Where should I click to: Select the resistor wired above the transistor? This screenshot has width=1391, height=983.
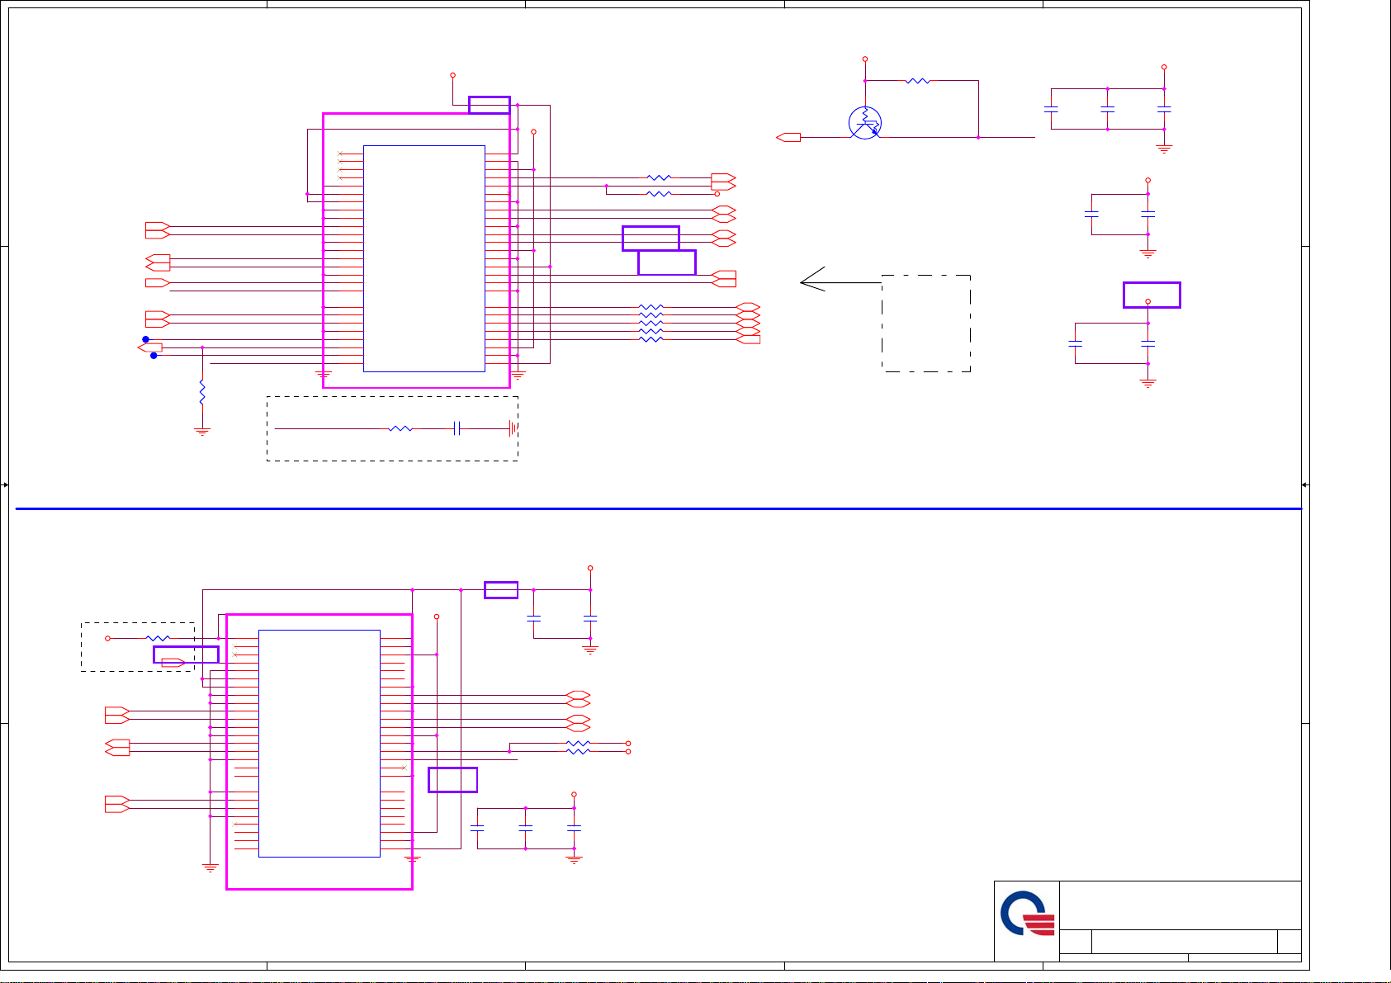[x=918, y=81]
